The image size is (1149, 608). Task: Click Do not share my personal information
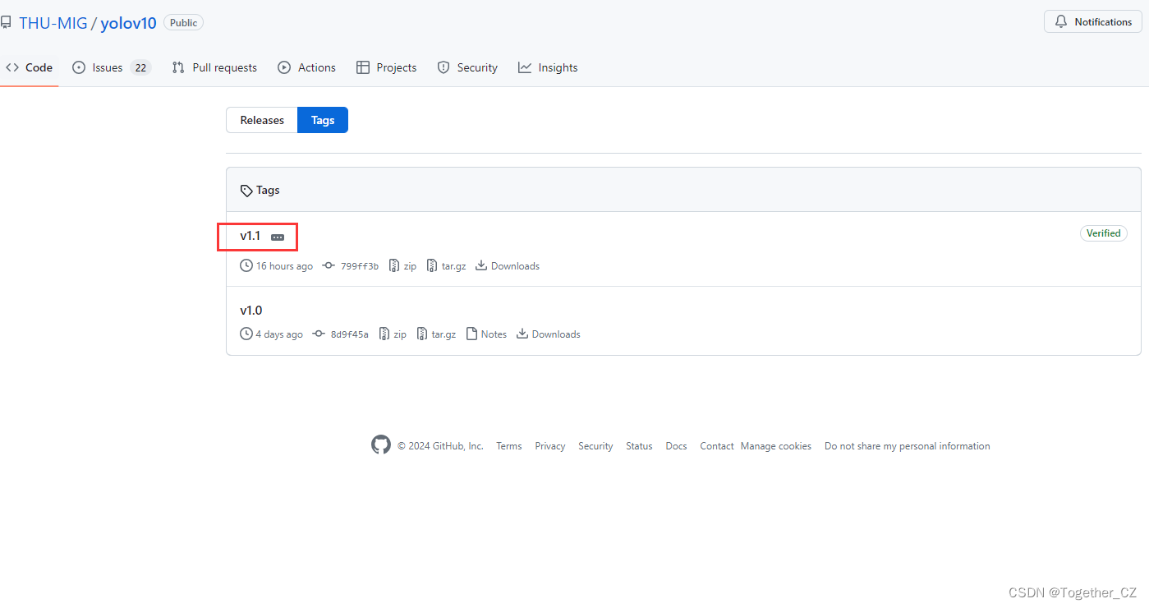908,446
